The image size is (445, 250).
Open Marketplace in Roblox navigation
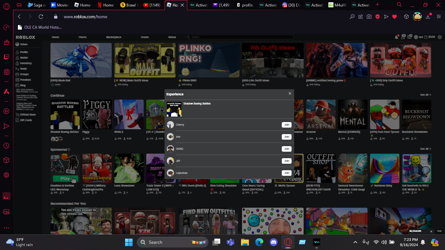(x=114, y=37)
